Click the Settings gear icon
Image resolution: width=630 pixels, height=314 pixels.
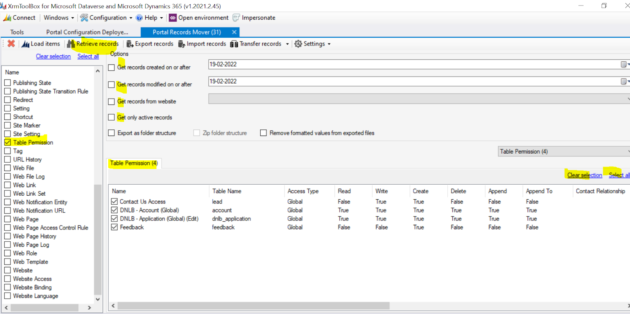click(298, 44)
